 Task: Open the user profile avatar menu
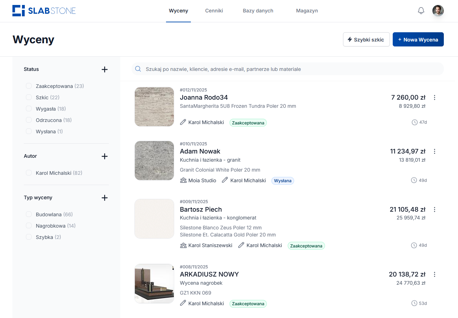(438, 11)
